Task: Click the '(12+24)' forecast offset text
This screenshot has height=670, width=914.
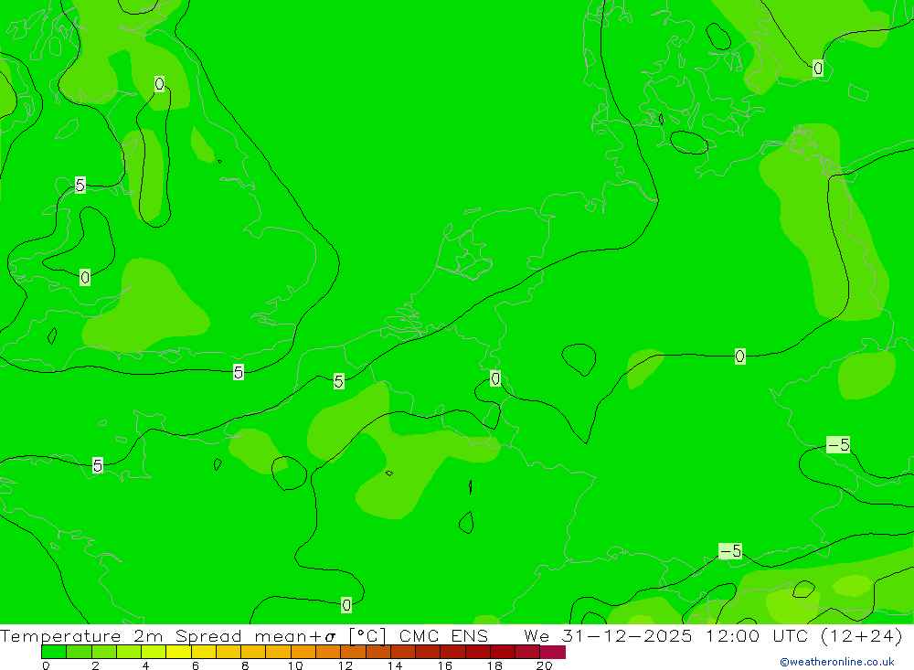Action: [x=862, y=635]
